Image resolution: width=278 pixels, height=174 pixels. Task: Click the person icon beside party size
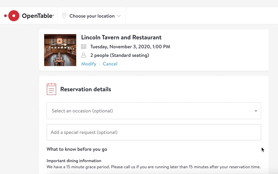pyautogui.click(x=84, y=55)
